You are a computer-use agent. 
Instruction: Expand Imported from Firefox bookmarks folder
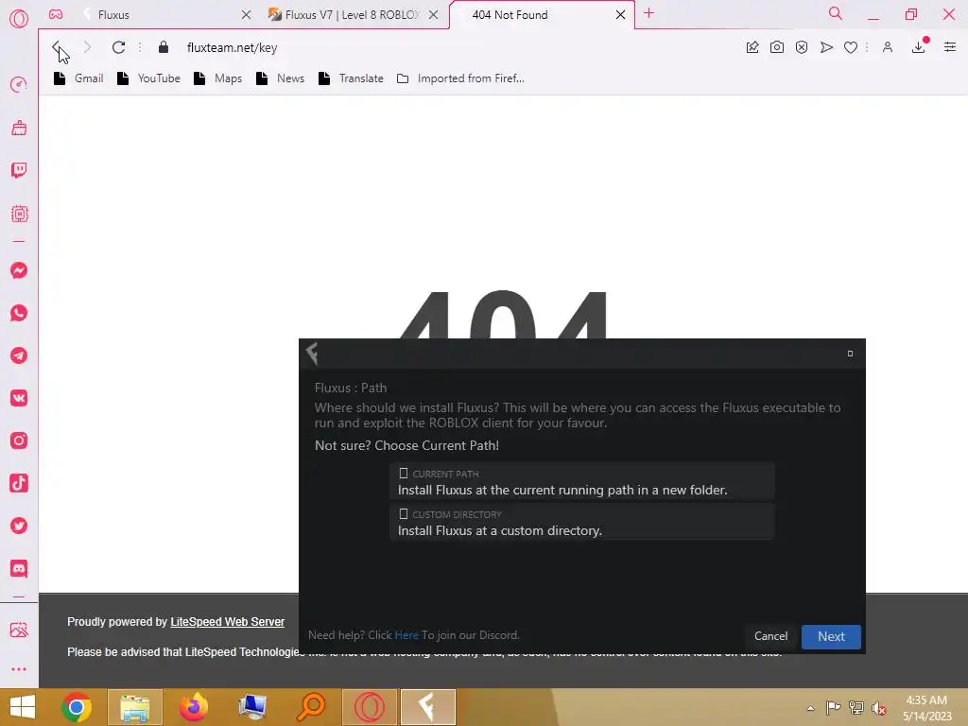pyautogui.click(x=460, y=78)
